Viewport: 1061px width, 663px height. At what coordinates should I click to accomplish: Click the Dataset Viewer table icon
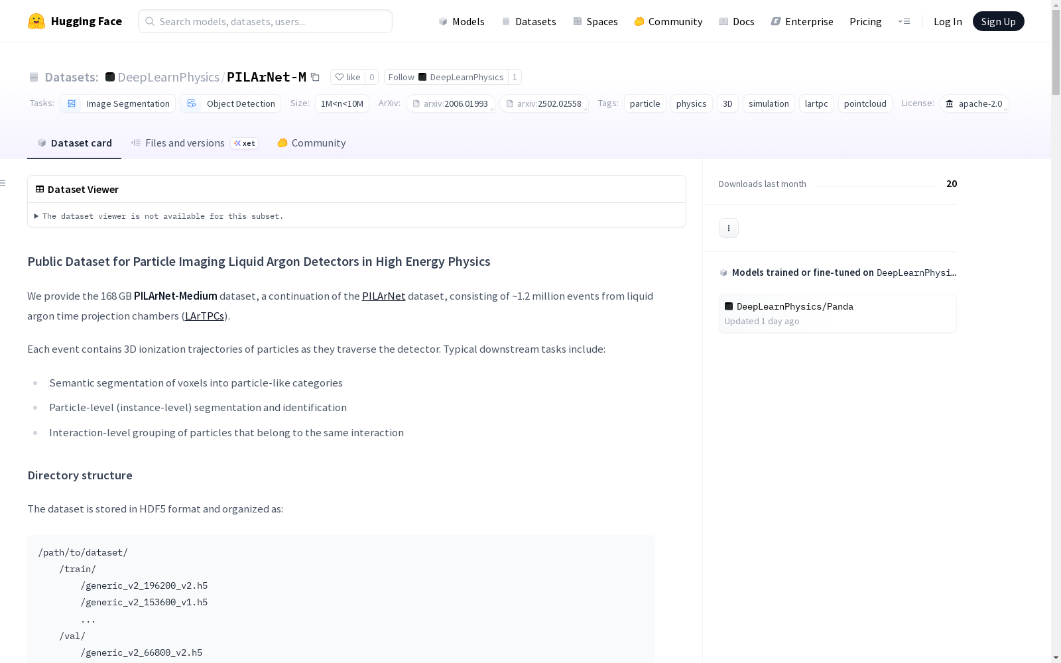[x=40, y=189]
